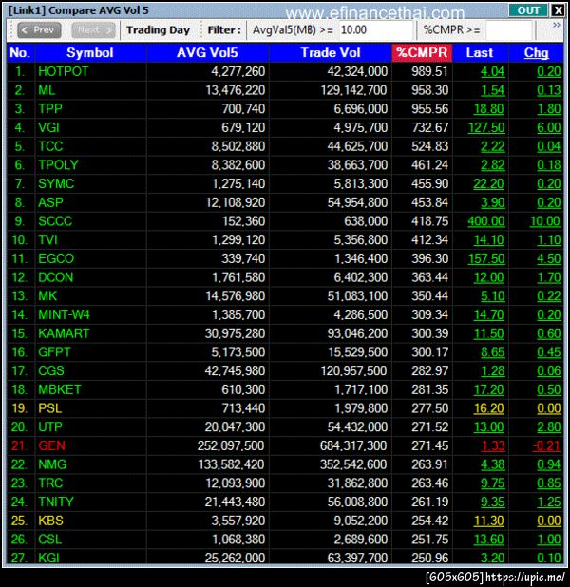Close the Compare AVG Vol 5 window
The width and height of the screenshot is (570, 587).
click(x=558, y=10)
